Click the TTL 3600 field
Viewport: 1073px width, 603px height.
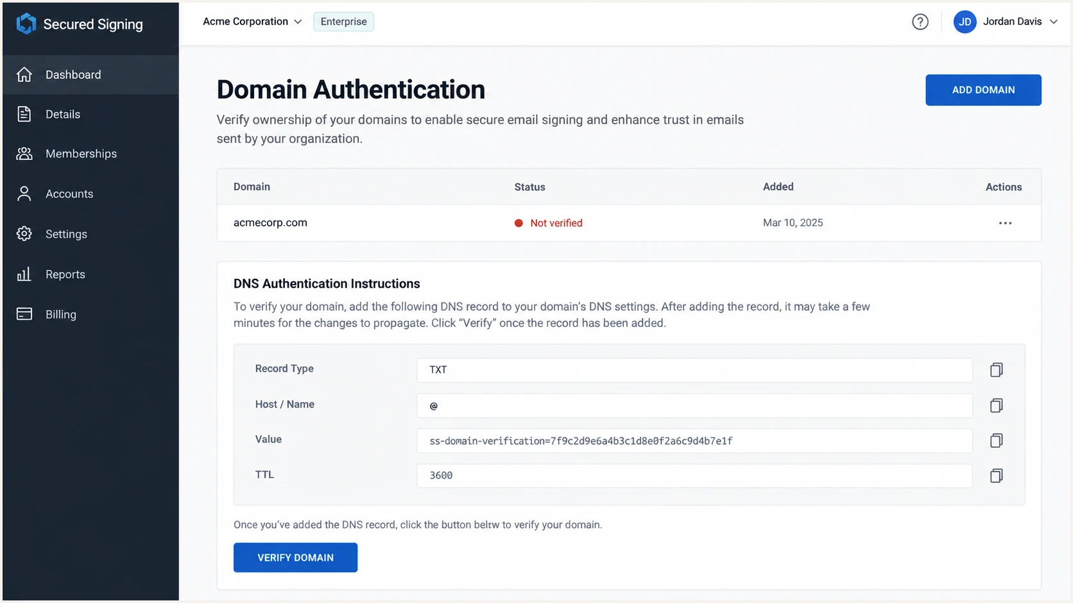(694, 475)
